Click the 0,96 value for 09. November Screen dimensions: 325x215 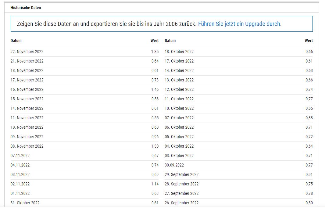[155, 137]
